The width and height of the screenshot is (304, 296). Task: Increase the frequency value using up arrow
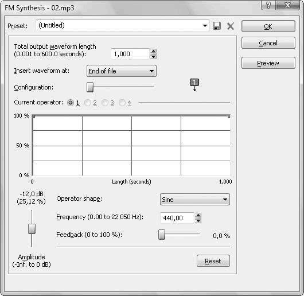tap(198, 215)
